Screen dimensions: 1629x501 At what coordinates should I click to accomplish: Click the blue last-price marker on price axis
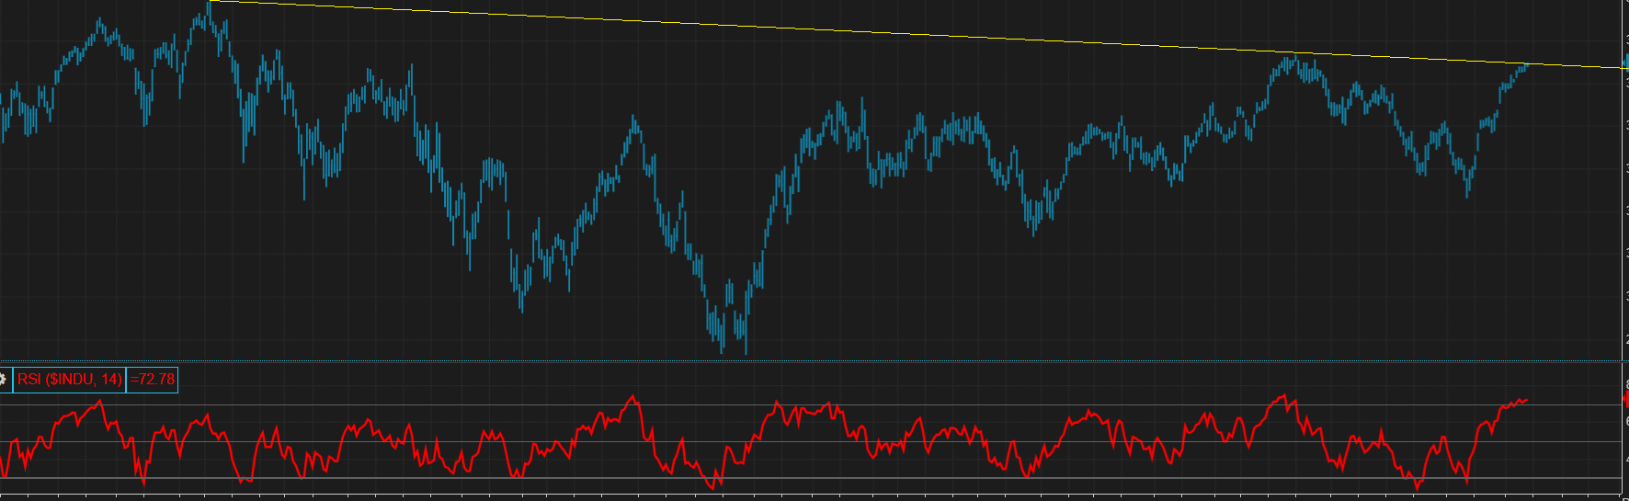pos(1626,62)
